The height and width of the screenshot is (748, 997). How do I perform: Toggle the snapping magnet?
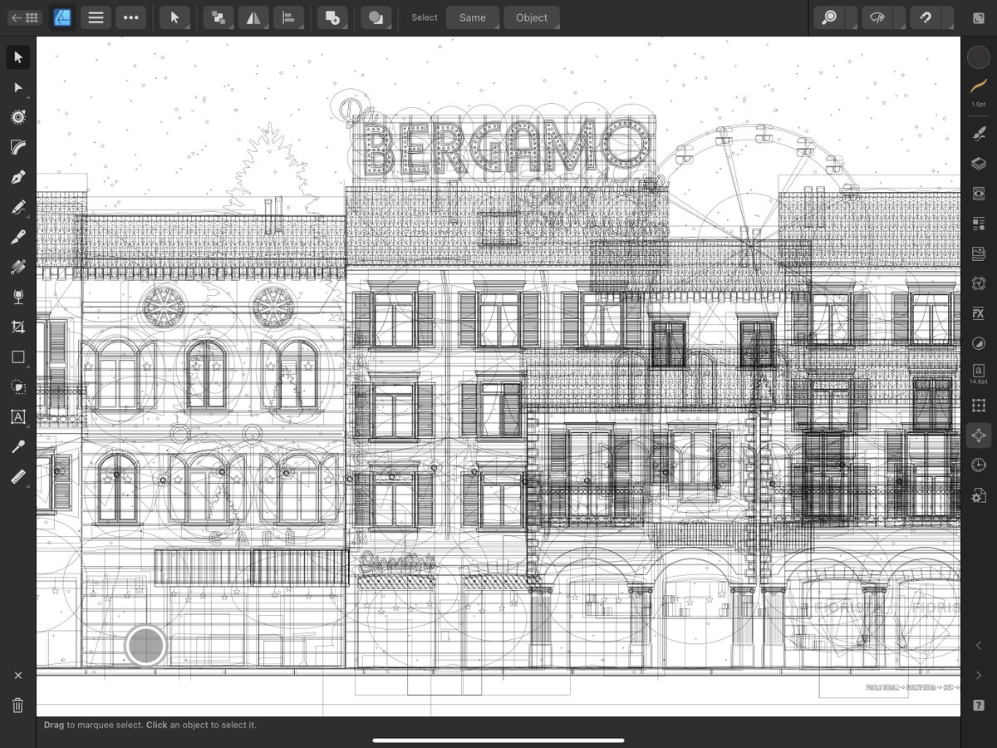[x=926, y=17]
